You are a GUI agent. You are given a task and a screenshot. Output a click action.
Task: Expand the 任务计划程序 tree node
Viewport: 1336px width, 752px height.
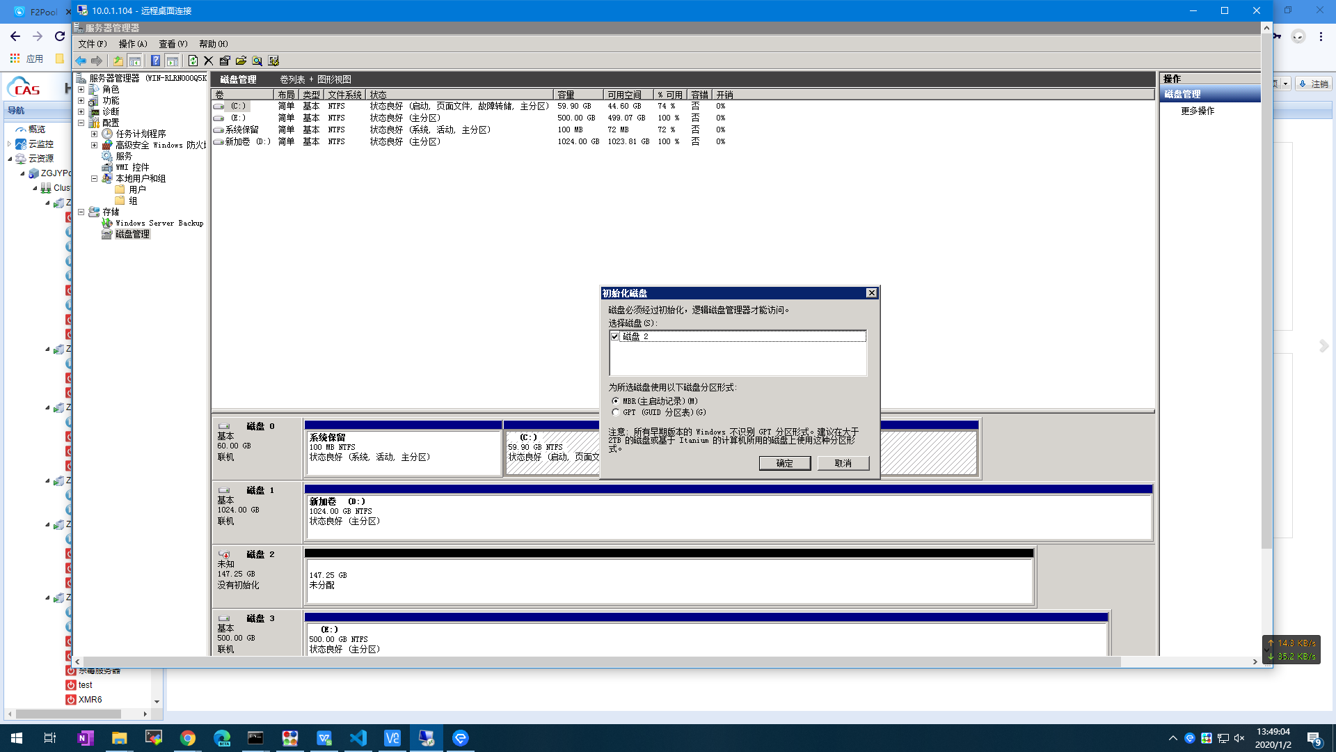click(x=95, y=134)
